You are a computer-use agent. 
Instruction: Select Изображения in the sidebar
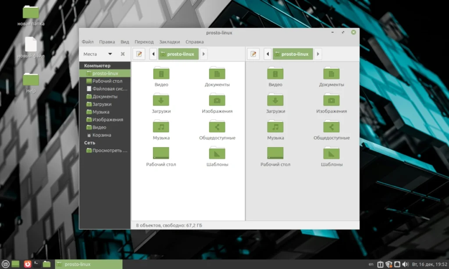point(105,120)
